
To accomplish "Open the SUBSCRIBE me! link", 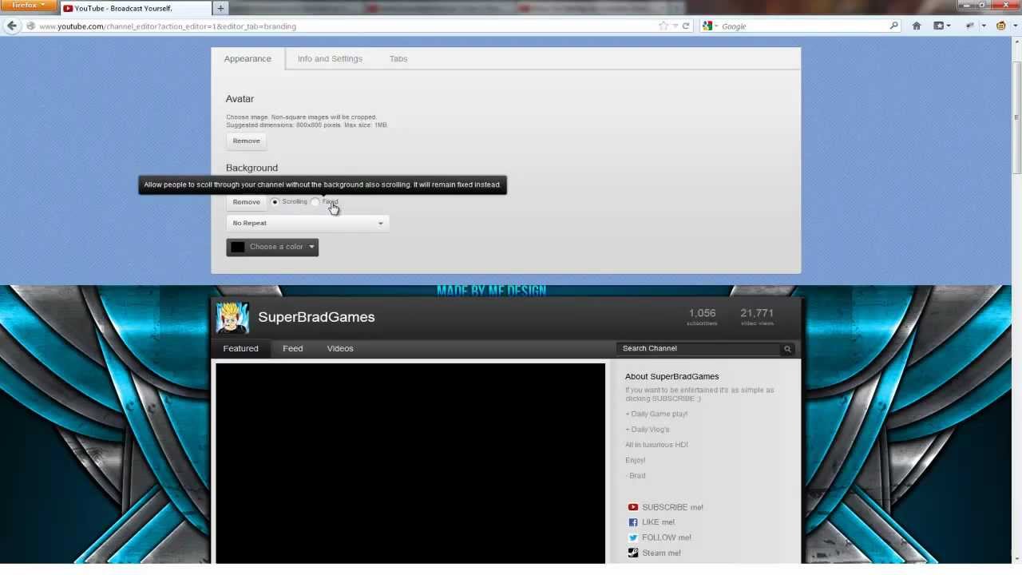I will click(672, 507).
